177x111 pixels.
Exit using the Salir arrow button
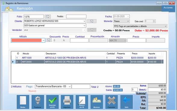126,102
